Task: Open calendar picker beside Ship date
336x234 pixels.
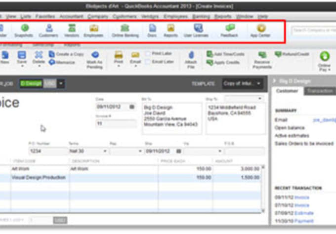Action: [x=179, y=151]
